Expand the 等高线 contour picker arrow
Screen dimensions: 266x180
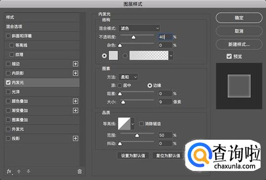[x=133, y=124]
